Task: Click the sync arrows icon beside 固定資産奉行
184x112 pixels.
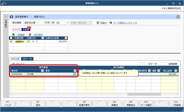Action: click(11, 17)
